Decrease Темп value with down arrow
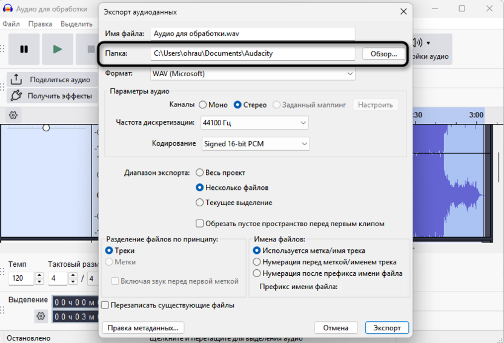Viewport: 504px width, 343px height. coord(39,282)
